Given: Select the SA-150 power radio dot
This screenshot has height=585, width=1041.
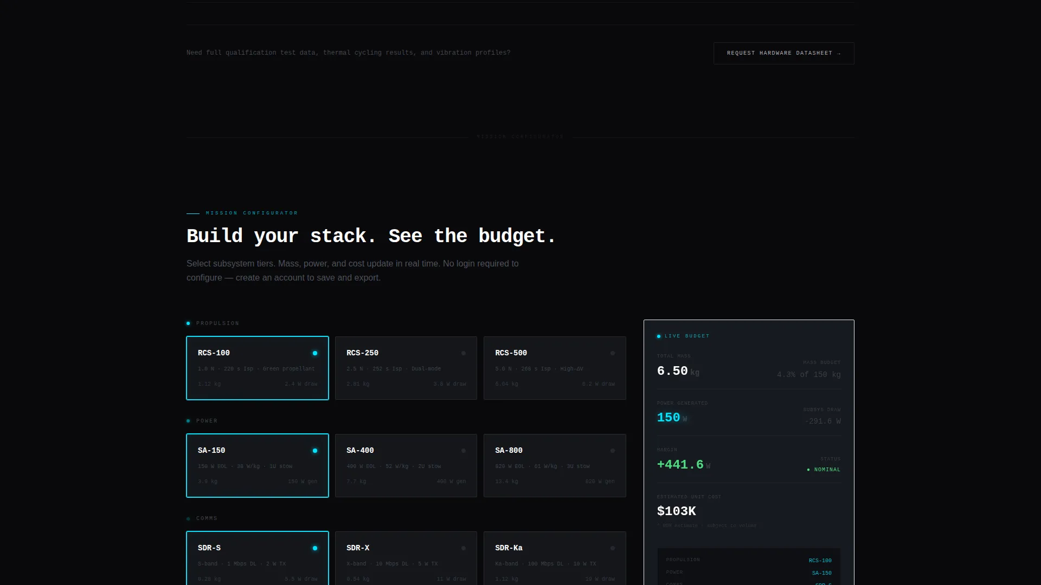Looking at the screenshot, I should click(315, 451).
